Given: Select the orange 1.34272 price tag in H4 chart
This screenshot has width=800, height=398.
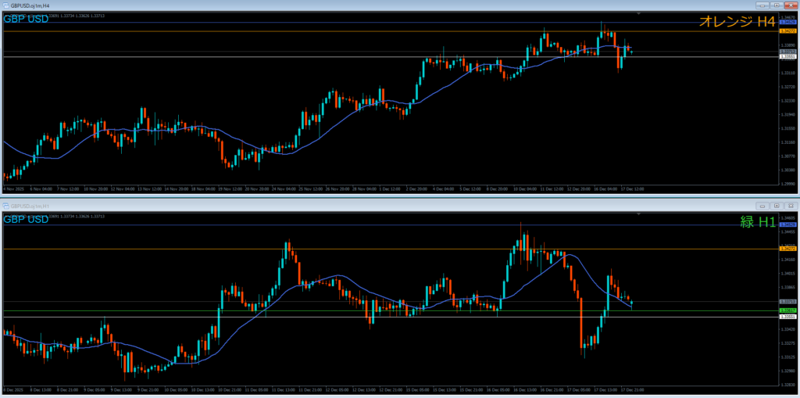Looking at the screenshot, I should [x=787, y=31].
